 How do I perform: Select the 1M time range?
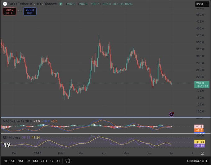pyautogui.click(x=20, y=161)
